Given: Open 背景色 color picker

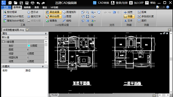Looking at the screenshot, I should click(x=52, y=21).
